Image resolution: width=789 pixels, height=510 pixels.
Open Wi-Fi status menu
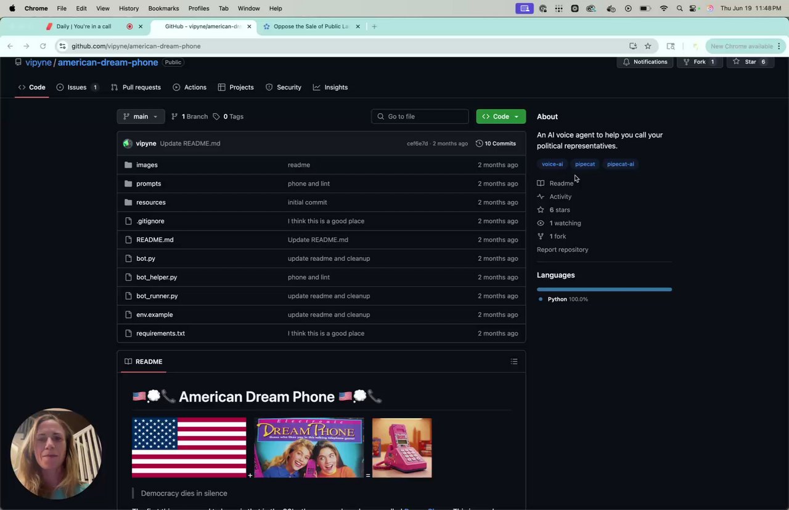[664, 8]
